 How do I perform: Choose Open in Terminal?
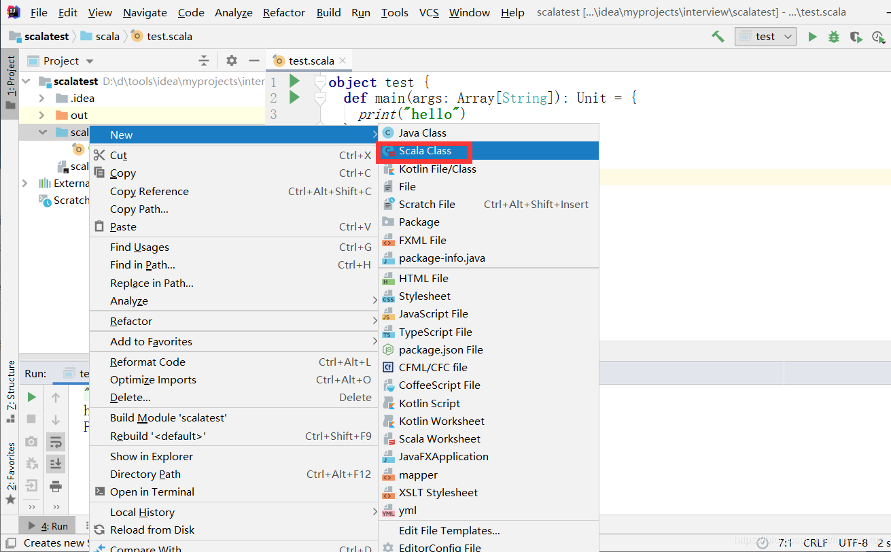233,491
